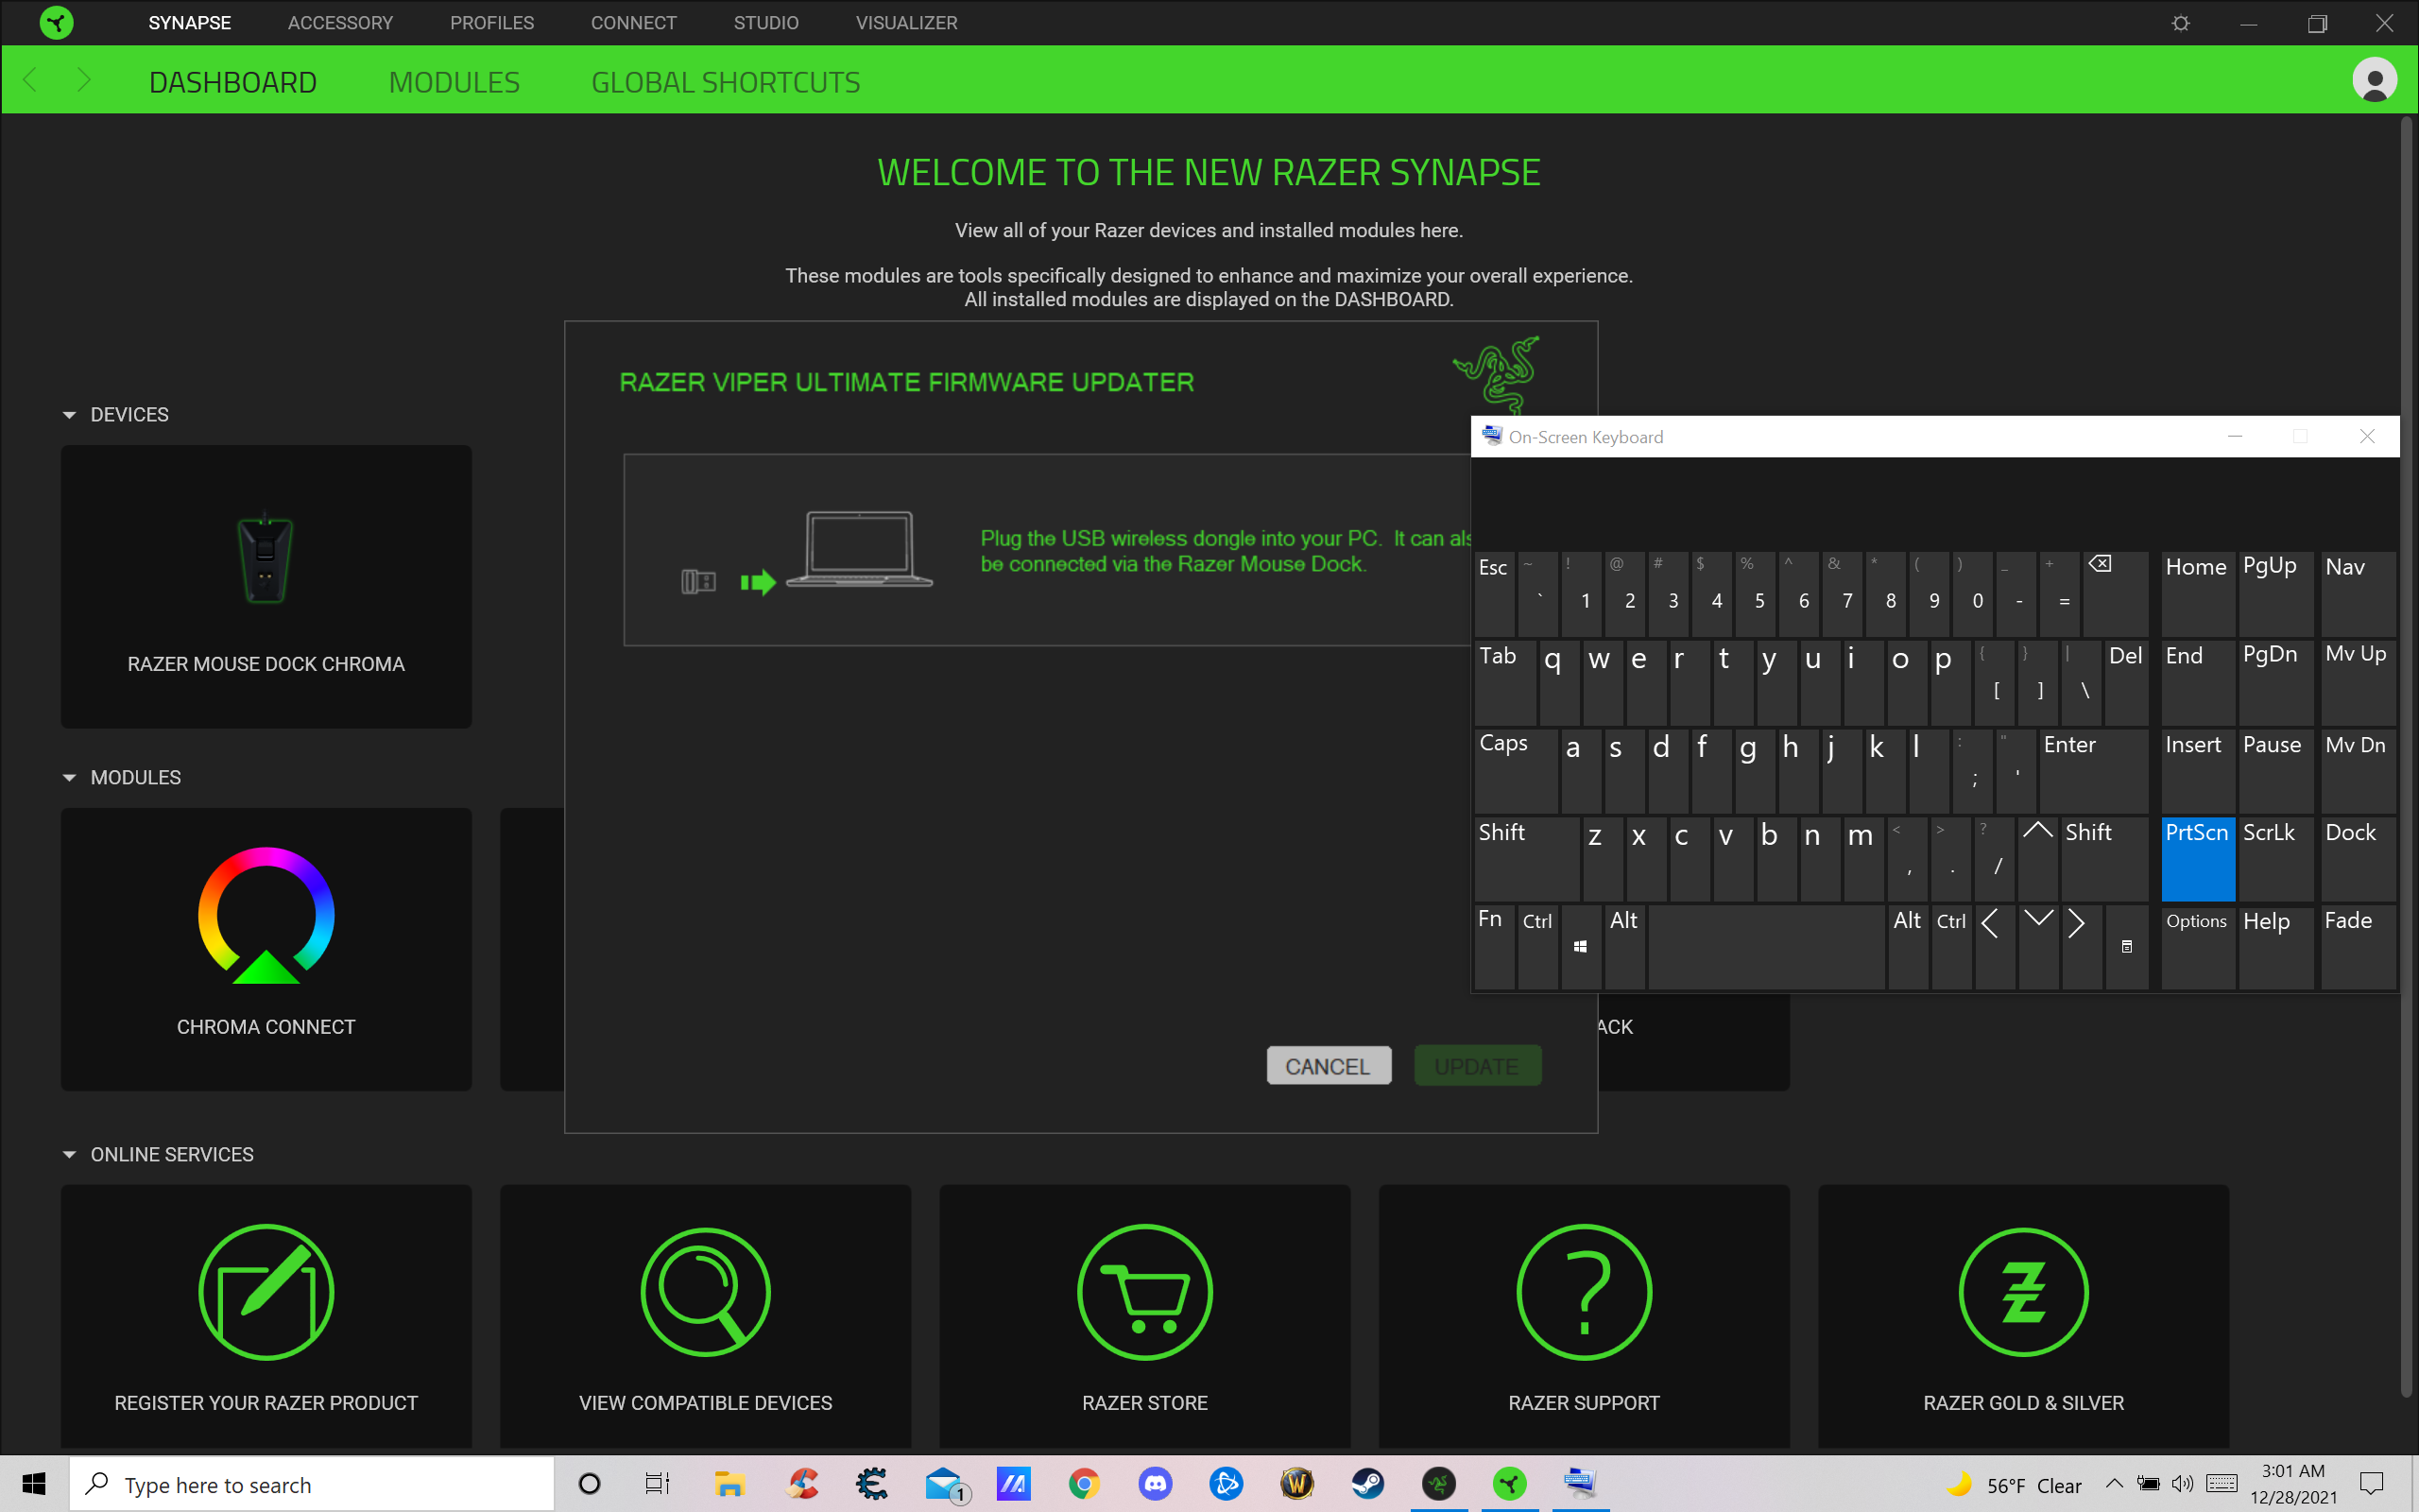Go back with the left navigation arrow
The width and height of the screenshot is (2419, 1512).
pyautogui.click(x=30, y=80)
